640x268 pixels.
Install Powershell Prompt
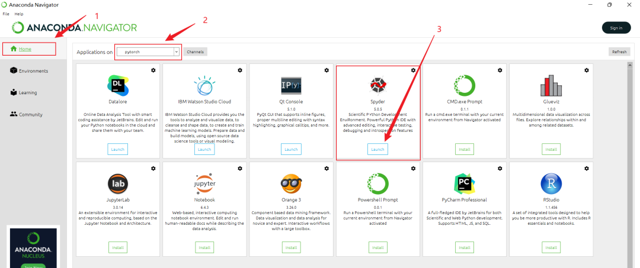(x=377, y=247)
